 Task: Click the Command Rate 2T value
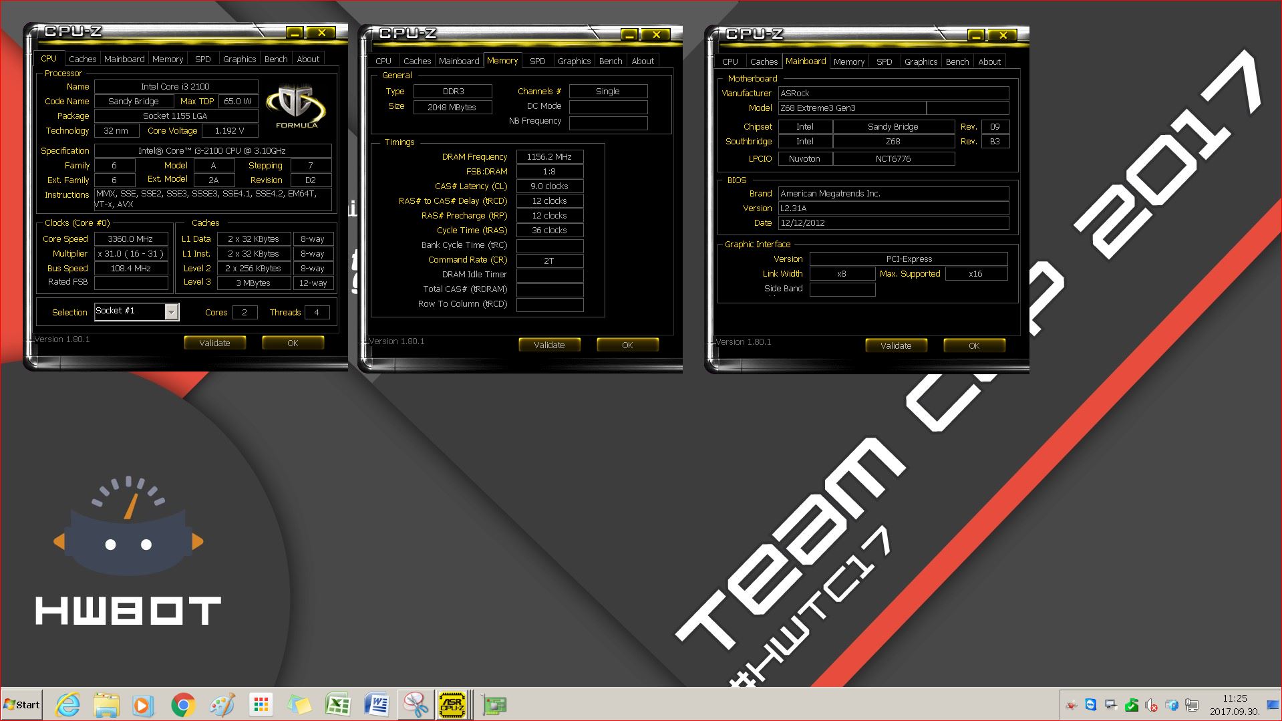click(x=550, y=261)
